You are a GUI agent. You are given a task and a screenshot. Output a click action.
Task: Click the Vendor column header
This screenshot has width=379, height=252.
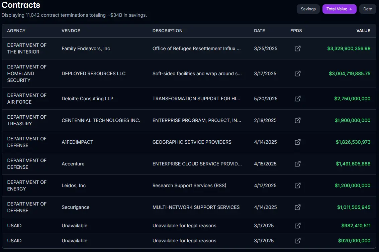click(71, 31)
